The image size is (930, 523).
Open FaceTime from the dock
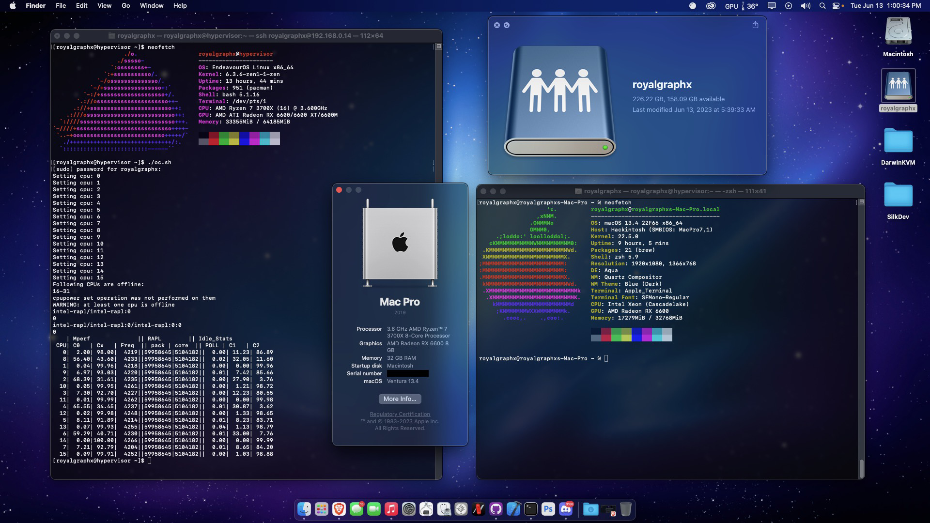374,509
